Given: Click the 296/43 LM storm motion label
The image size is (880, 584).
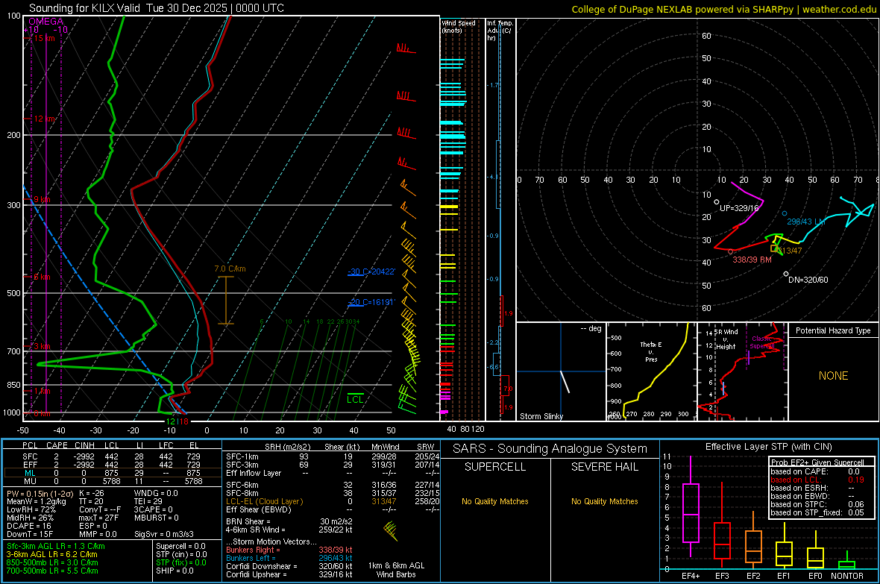Looking at the screenshot, I should (806, 222).
